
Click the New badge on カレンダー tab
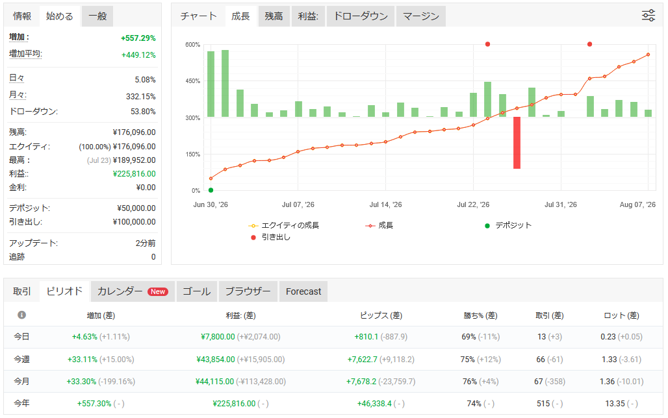(x=158, y=291)
